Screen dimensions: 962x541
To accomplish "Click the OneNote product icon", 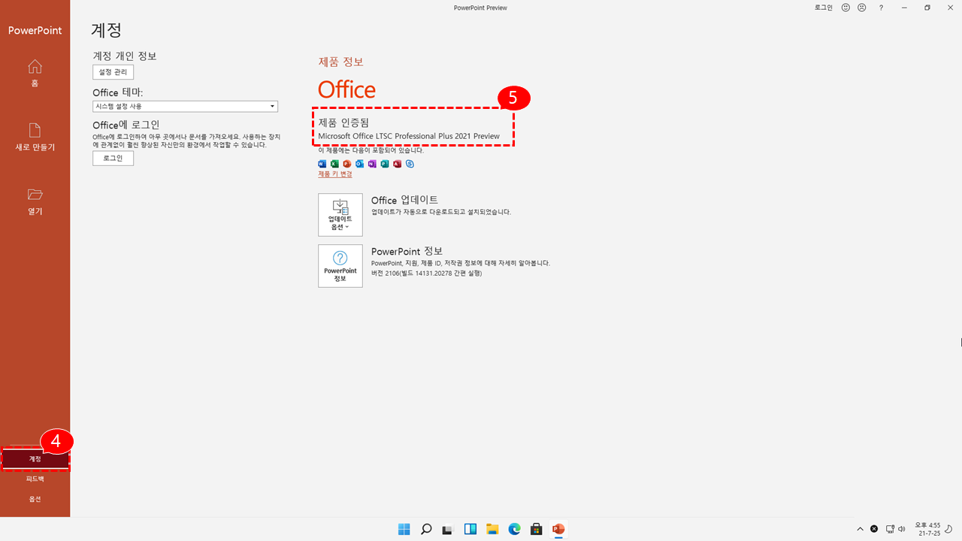I will click(x=372, y=164).
